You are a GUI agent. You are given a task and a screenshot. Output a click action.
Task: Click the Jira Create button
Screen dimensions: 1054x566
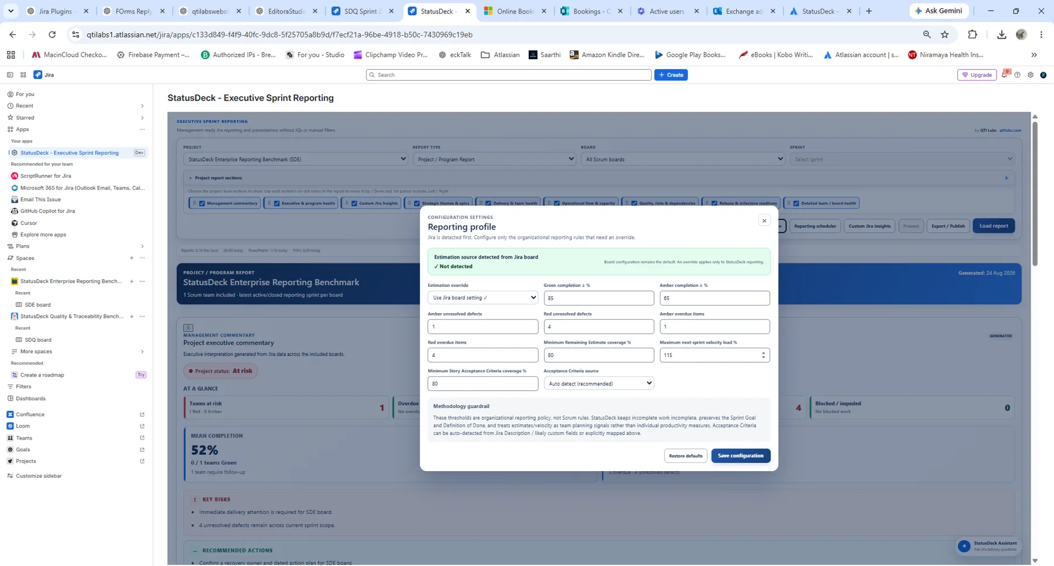(x=671, y=75)
